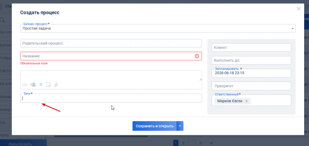Select Простая задача text in dropdown
309x146 pixels.
click(37, 28)
